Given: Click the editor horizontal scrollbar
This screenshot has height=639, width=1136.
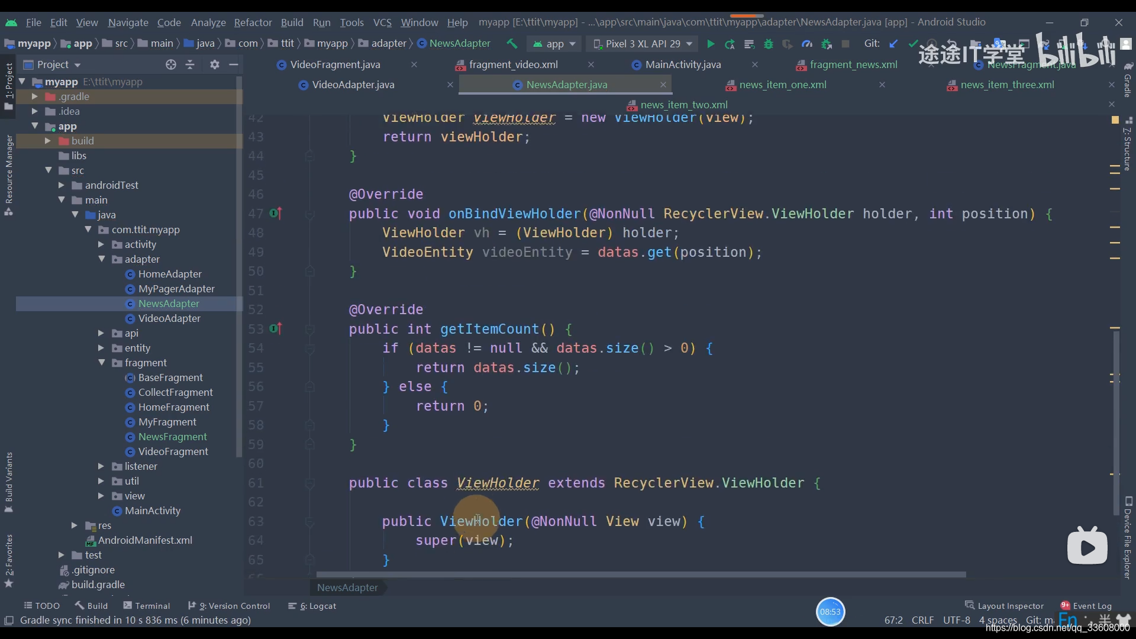Looking at the screenshot, I should coord(641,575).
